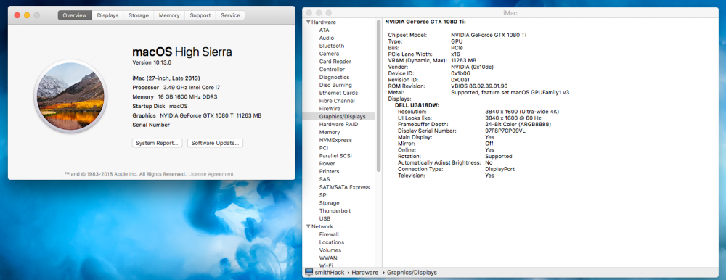Minimize the About This Mac window
Viewport: 726px width, 280px height.
pos(27,15)
